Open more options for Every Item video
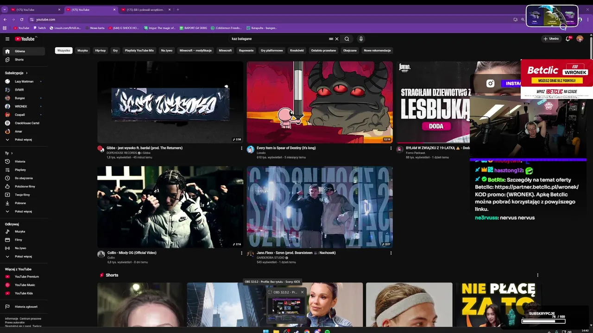The width and height of the screenshot is (593, 333). [x=391, y=148]
